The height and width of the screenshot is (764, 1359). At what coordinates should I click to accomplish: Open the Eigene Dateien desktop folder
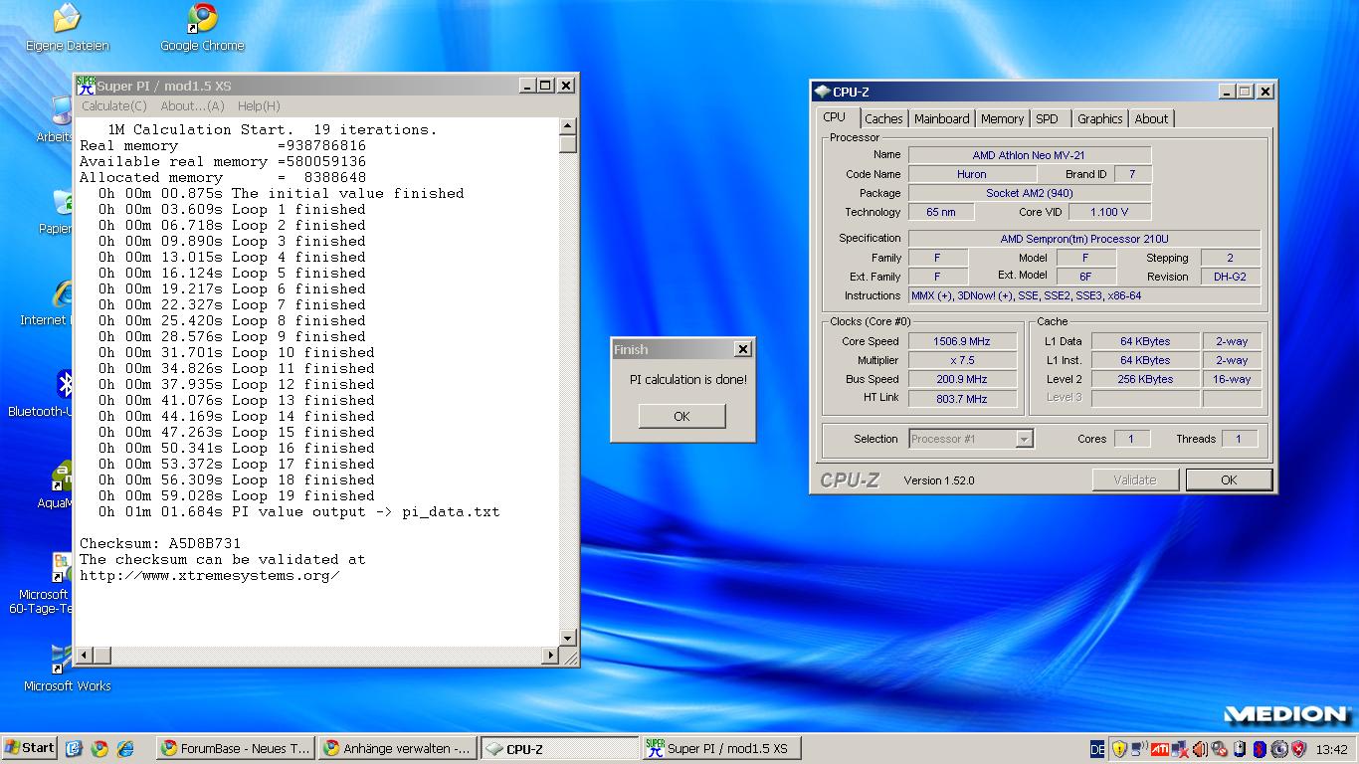coord(67,27)
